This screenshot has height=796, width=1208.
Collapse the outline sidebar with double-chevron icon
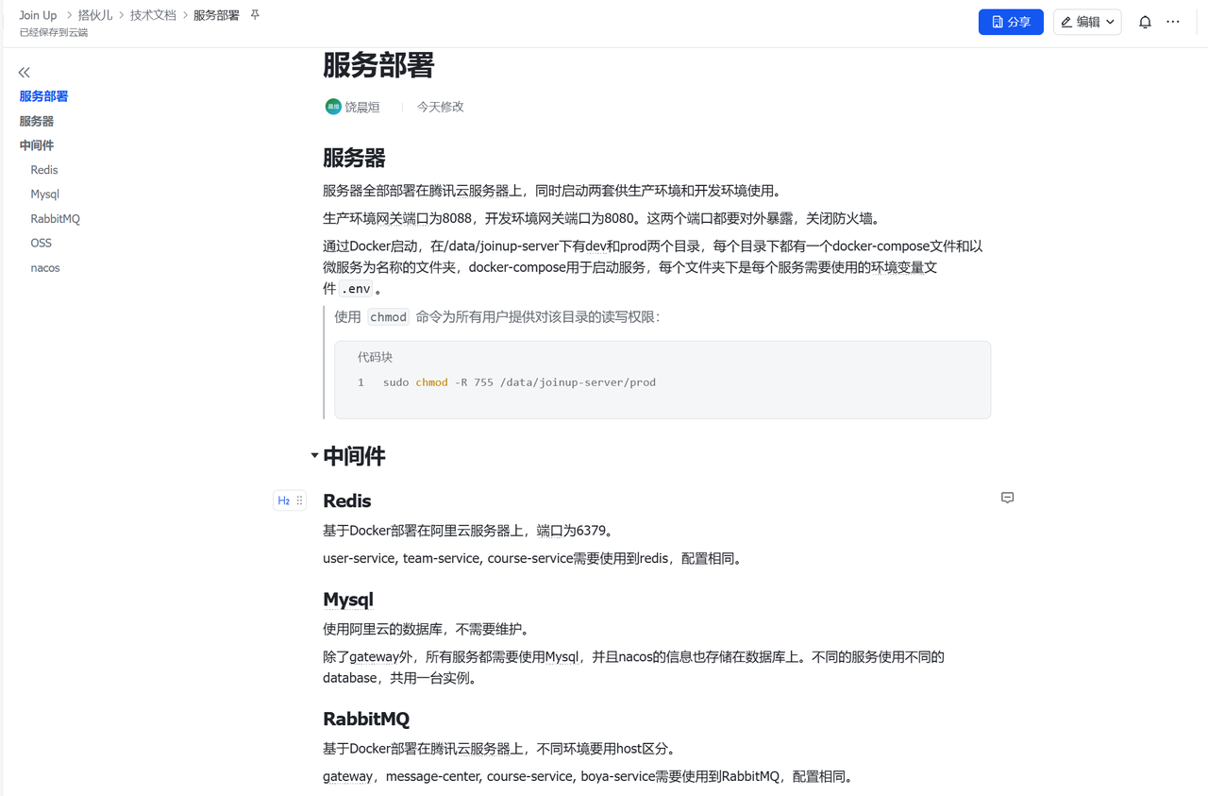[x=25, y=72]
